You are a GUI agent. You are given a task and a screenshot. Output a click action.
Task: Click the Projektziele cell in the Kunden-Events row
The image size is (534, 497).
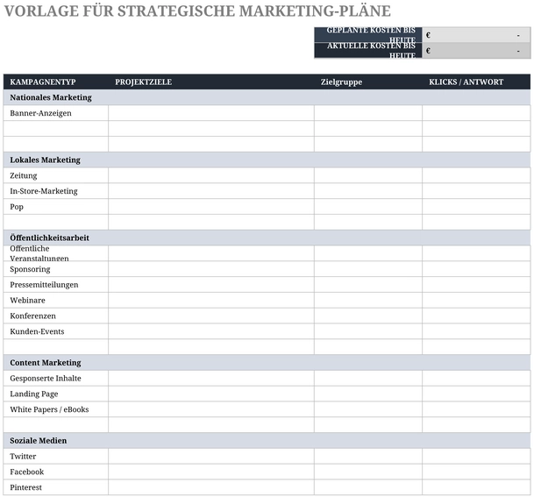point(211,331)
